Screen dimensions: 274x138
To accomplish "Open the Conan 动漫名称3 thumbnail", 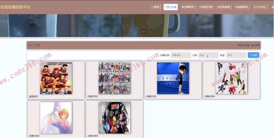I will [173, 78].
